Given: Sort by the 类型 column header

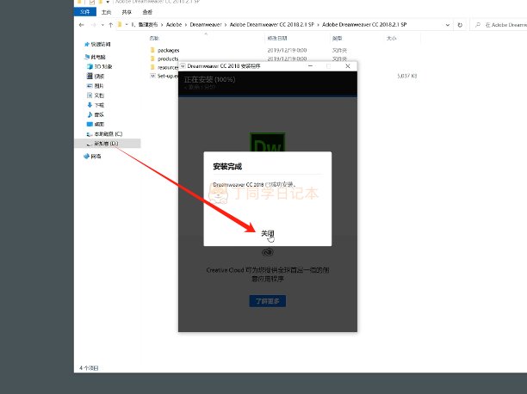Looking at the screenshot, I should point(337,39).
